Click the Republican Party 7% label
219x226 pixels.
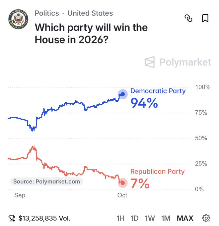pyautogui.click(x=157, y=178)
